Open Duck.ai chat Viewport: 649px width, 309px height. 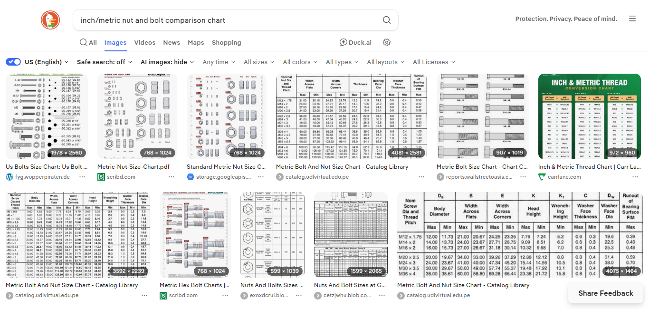click(x=355, y=42)
